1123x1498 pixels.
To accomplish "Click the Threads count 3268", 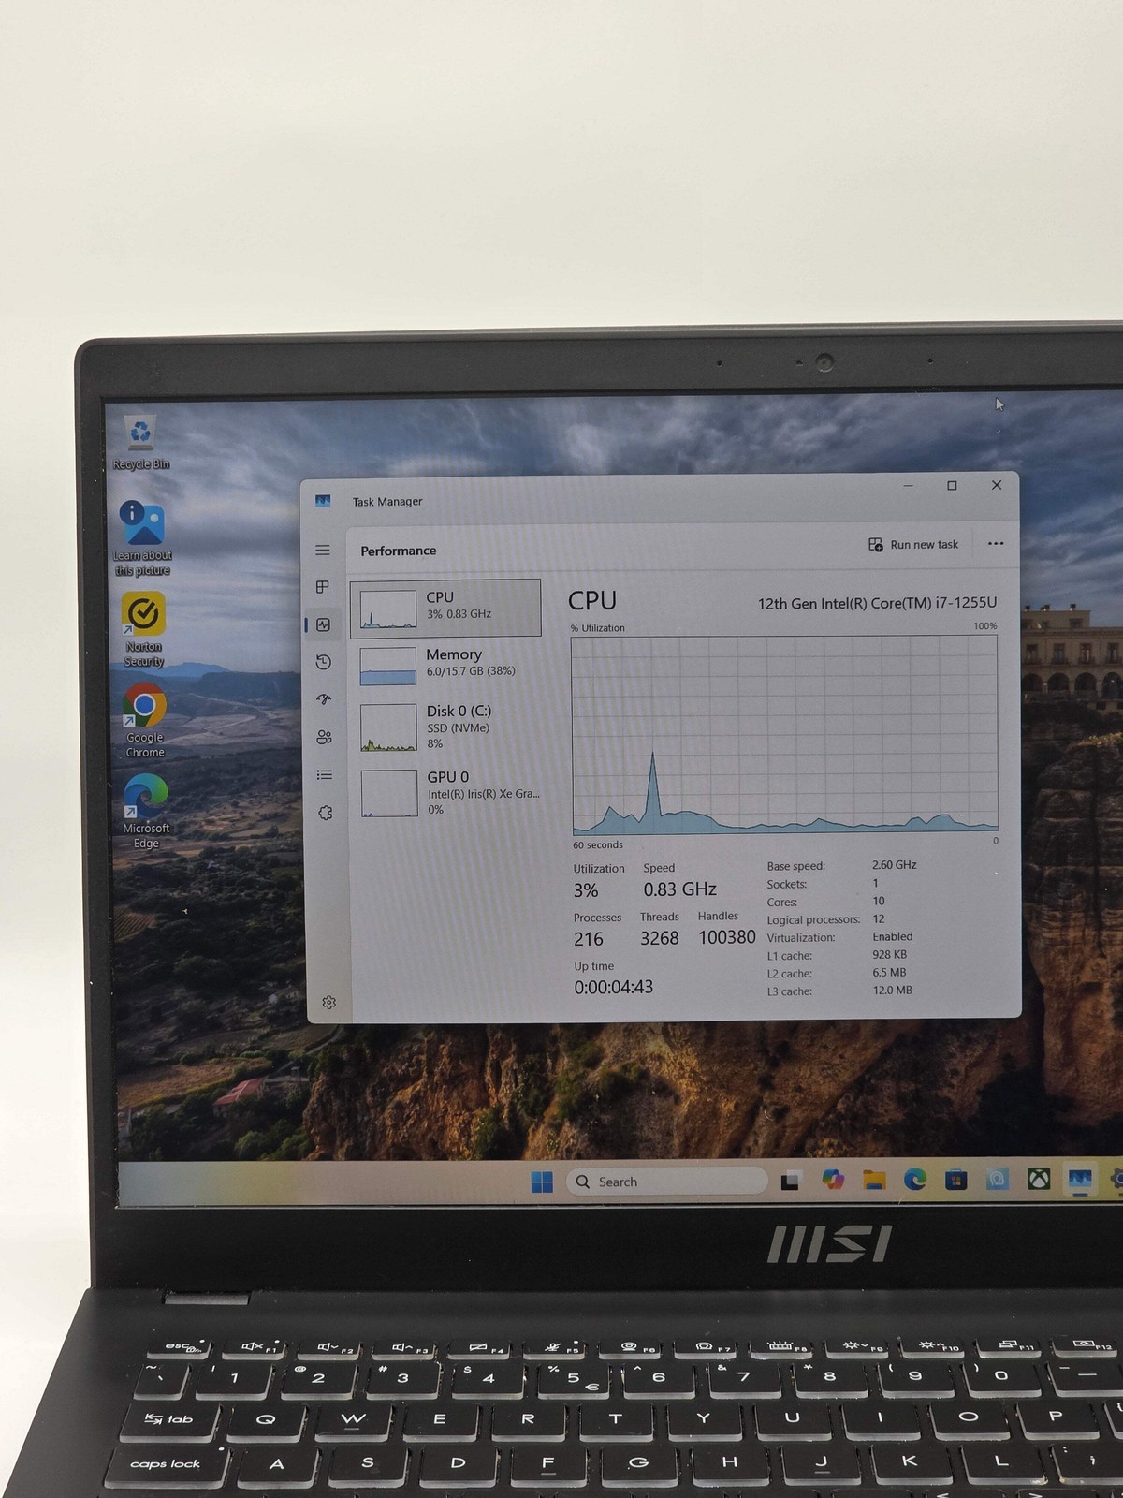I will [660, 938].
